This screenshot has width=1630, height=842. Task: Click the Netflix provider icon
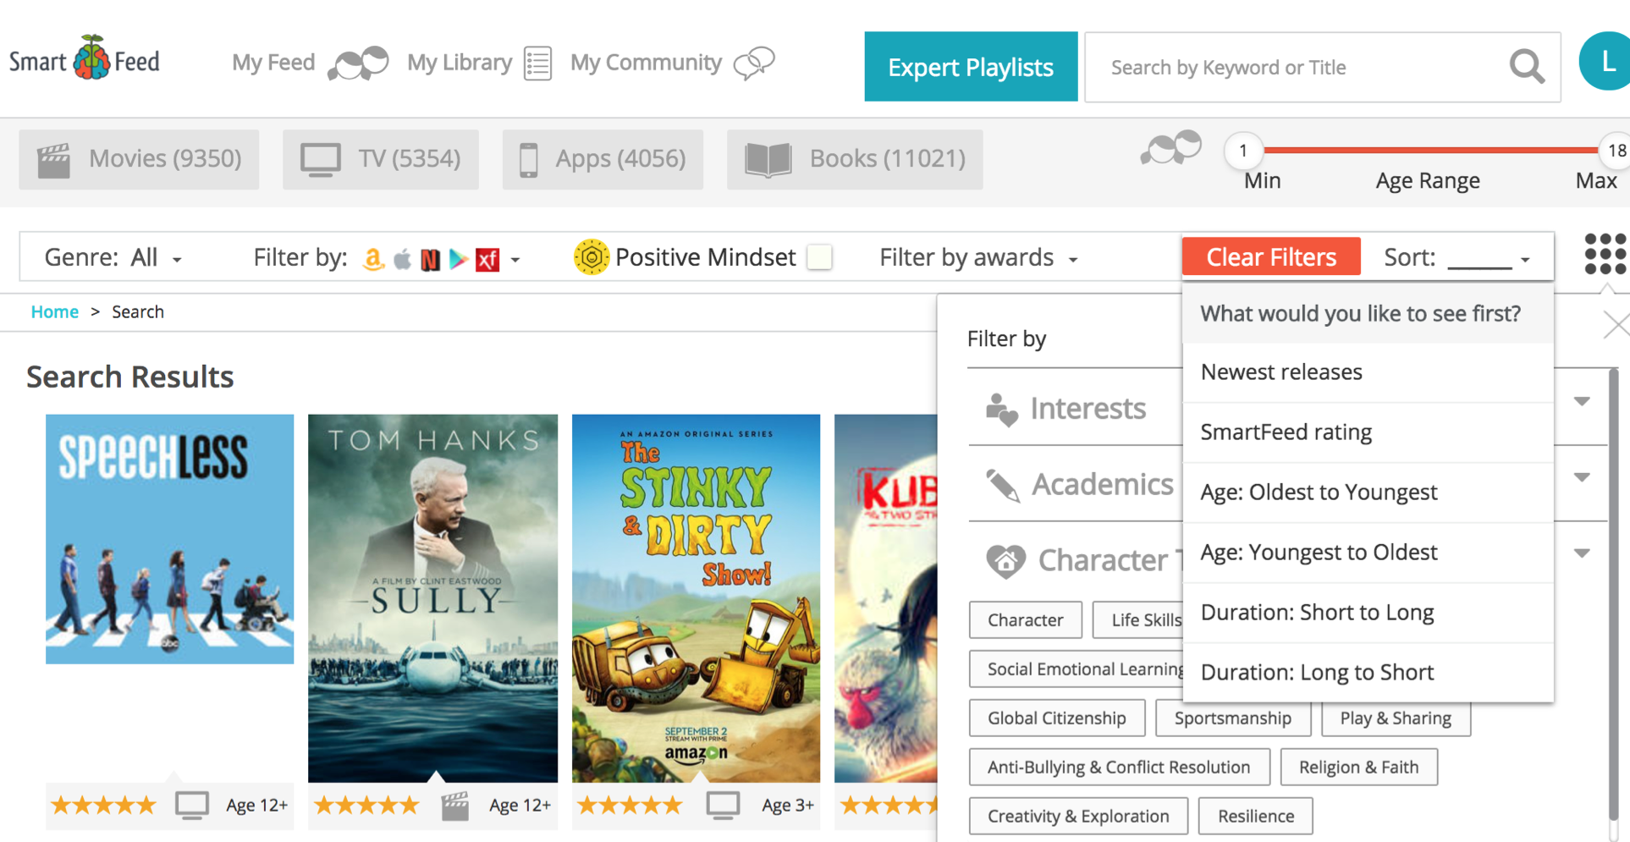coord(430,259)
